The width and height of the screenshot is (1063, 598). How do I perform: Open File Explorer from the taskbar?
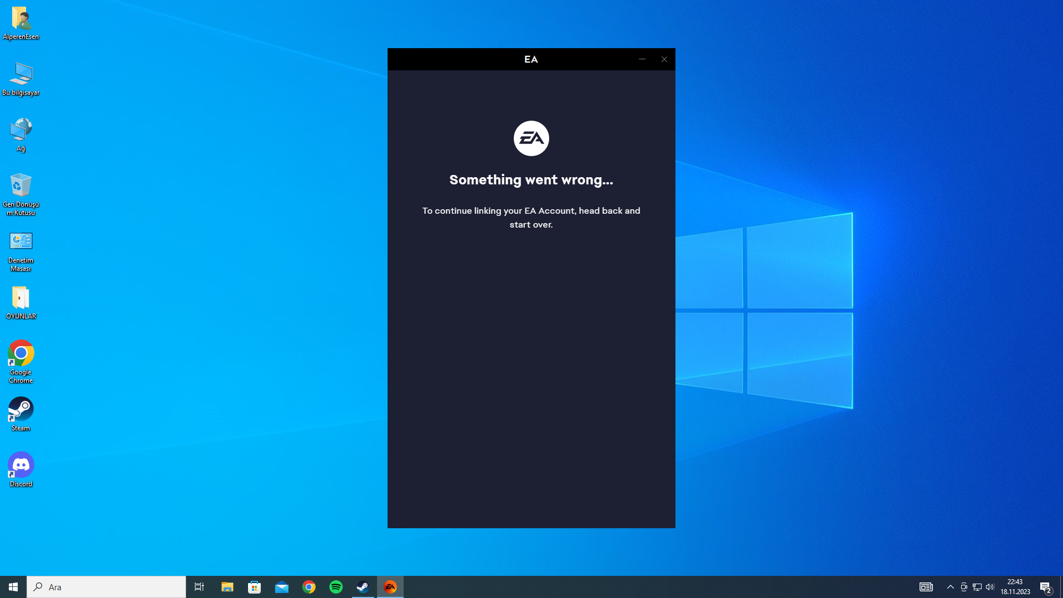point(228,587)
